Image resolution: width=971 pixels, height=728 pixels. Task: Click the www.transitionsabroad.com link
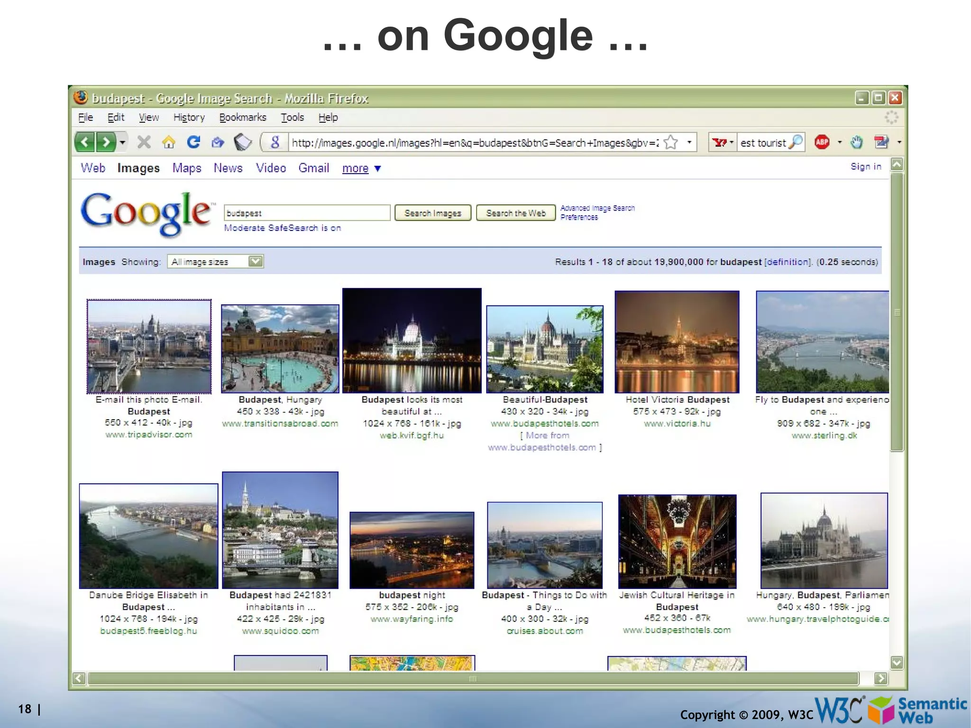pyautogui.click(x=280, y=424)
